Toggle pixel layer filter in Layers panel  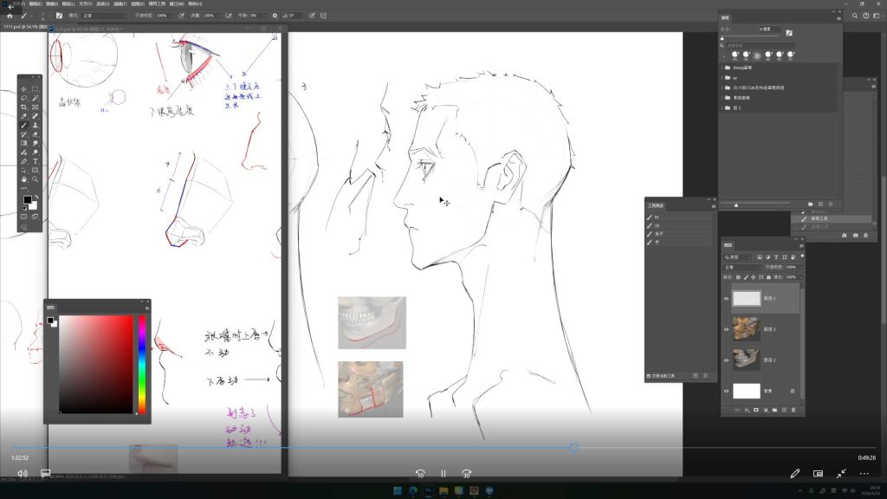pyautogui.click(x=759, y=257)
